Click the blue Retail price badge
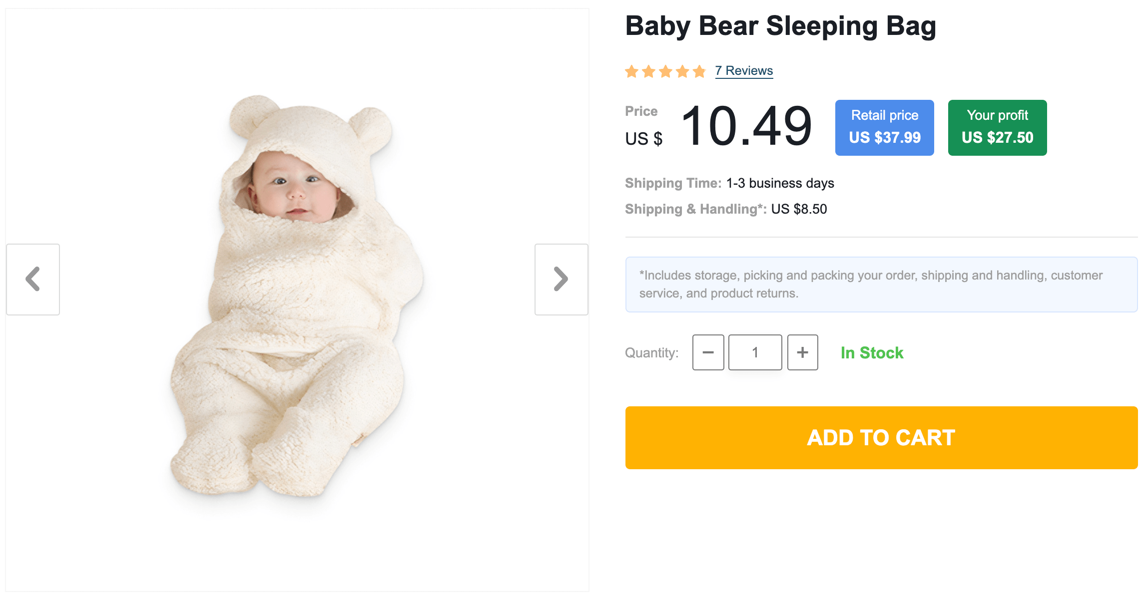 (x=884, y=128)
